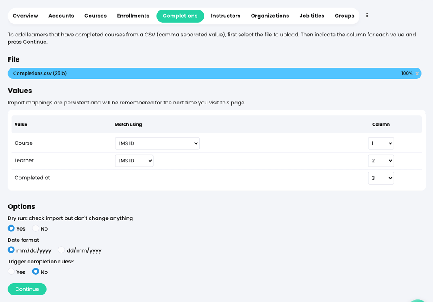View the Overview tab

pos(25,16)
